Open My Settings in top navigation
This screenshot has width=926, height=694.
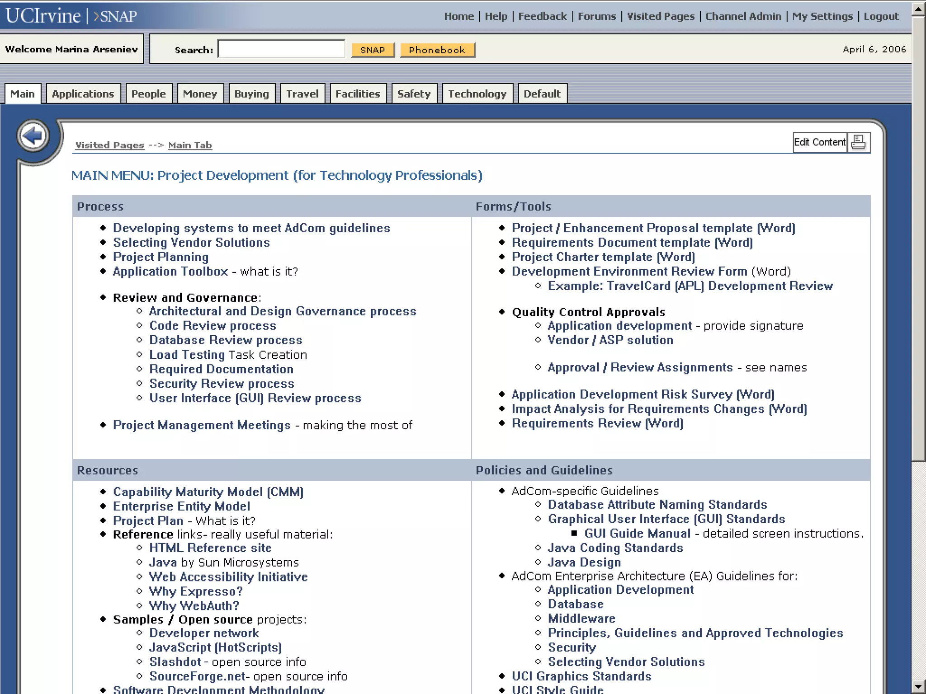click(822, 16)
